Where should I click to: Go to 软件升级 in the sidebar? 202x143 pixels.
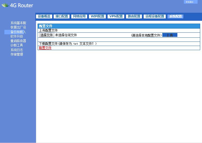click(17, 37)
